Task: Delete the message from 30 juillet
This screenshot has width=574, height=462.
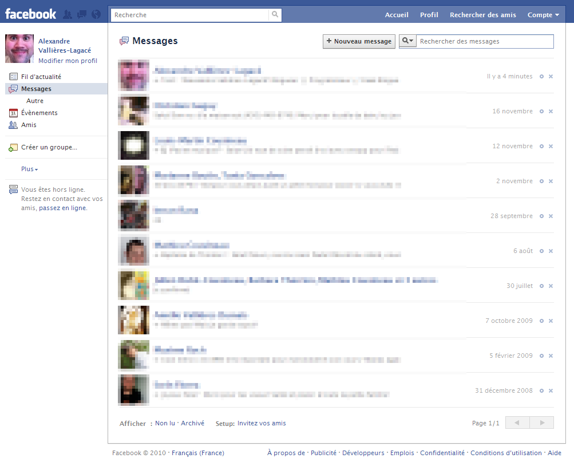Action: [x=551, y=286]
